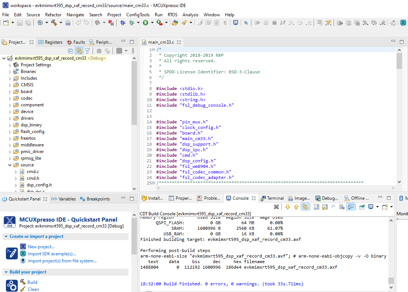Select cmd.c in the source folder
The width and height of the screenshot is (408, 292).
32,172
